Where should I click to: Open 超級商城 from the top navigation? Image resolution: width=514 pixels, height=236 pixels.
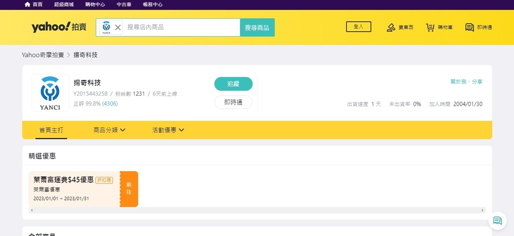64,5
